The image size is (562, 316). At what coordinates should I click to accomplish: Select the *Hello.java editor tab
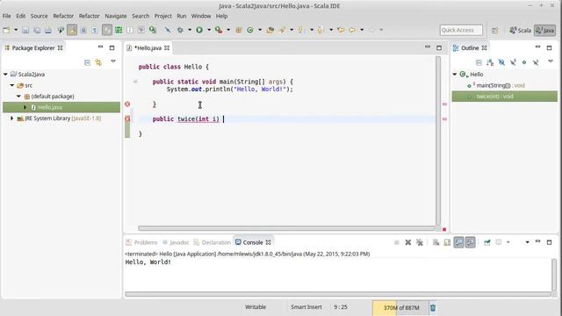pyautogui.click(x=148, y=48)
